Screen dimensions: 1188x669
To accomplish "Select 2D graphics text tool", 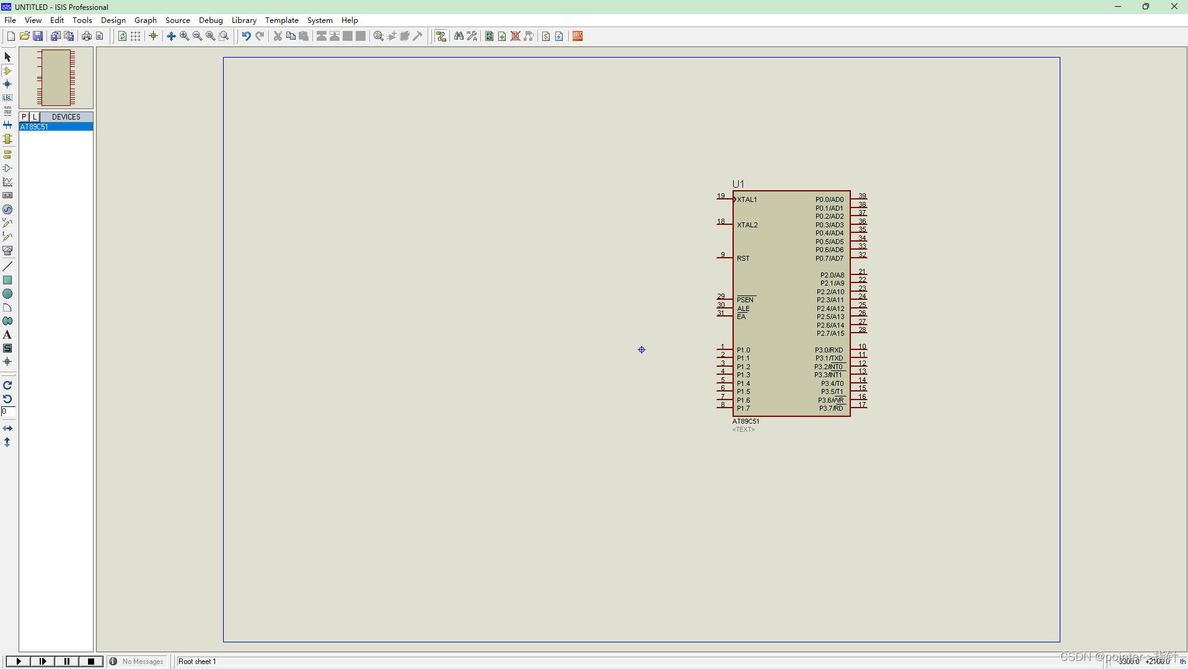I will point(7,334).
